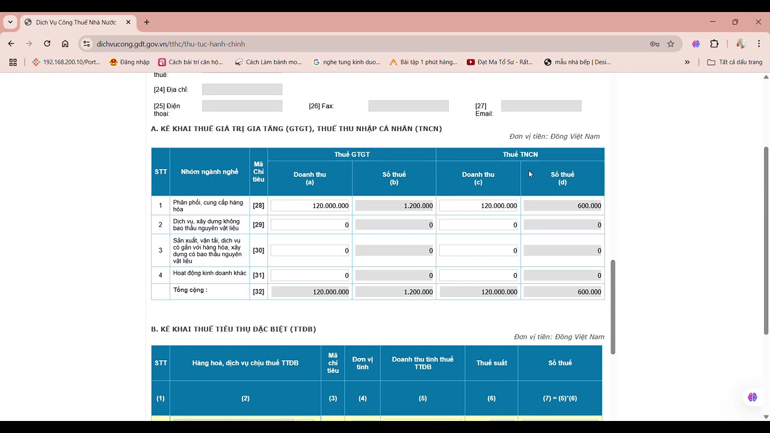Edit TNCN Doanh thu for row [30]
The height and width of the screenshot is (433, 770).
point(478,250)
